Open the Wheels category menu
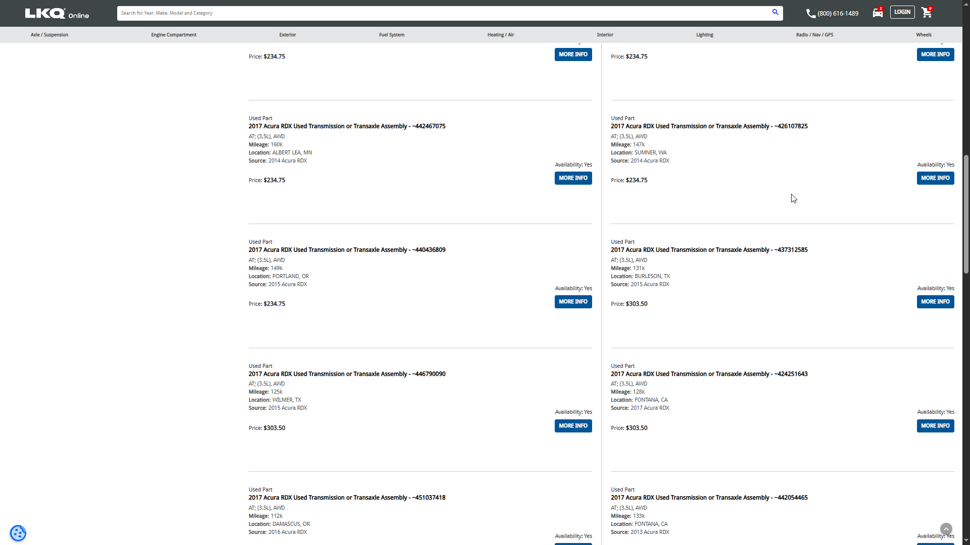Screen dimensions: 970x545 click(924, 35)
